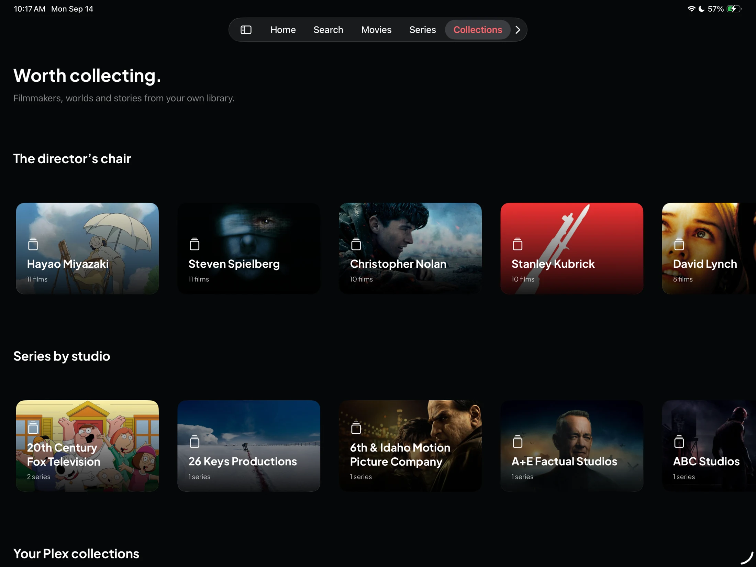Screen dimensions: 756x567
Task: Click the charging battery icon in status bar
Action: tap(734, 9)
